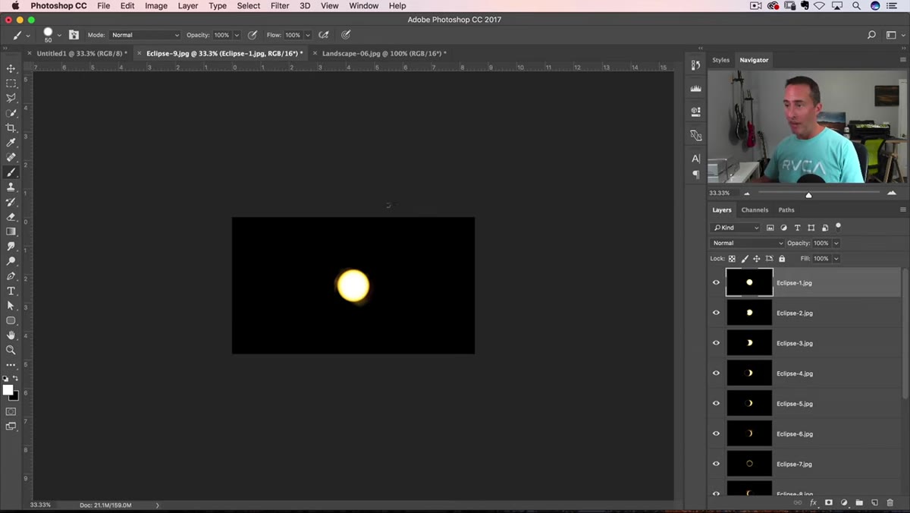Select the Move tool
Viewport: 910px width, 513px height.
pos(11,68)
